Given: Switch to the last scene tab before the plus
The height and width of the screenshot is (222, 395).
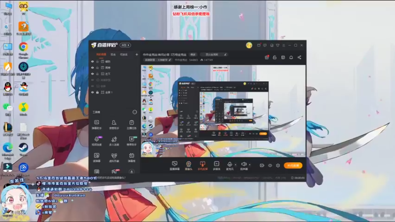Looking at the screenshot, I should pyautogui.click(x=124, y=54).
